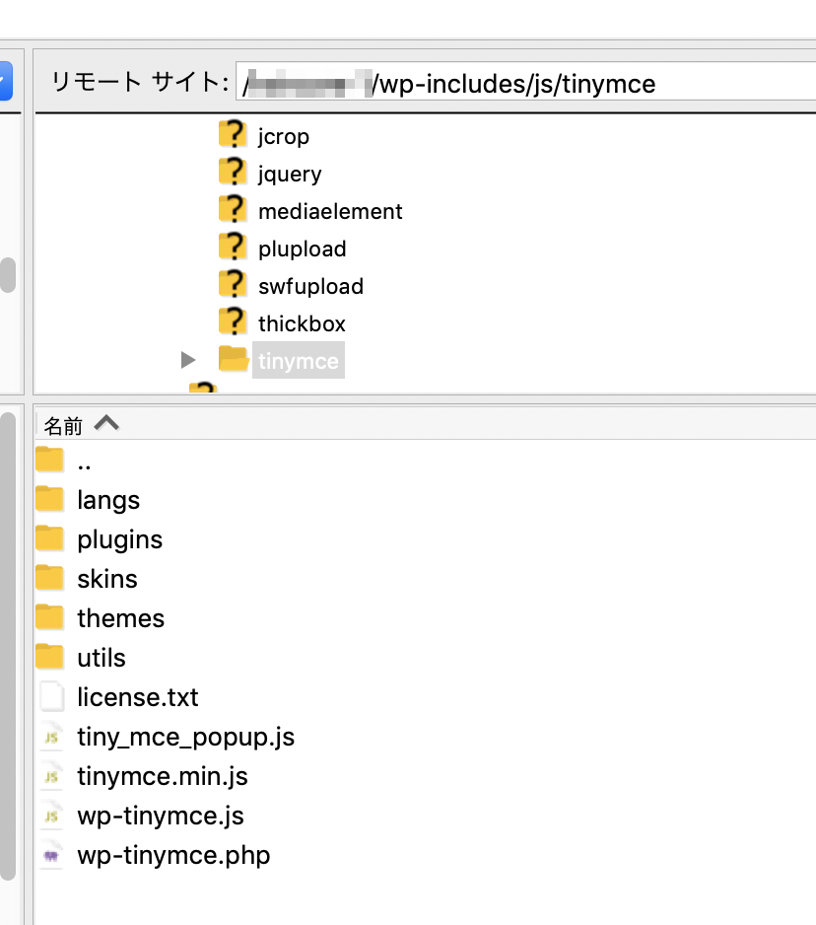Toggle sort order arrow in name column

click(106, 424)
